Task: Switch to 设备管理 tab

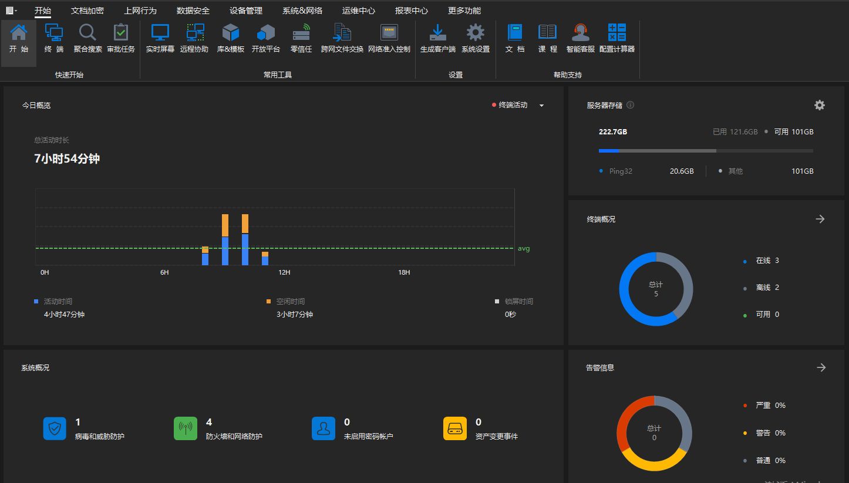Action: pyautogui.click(x=246, y=11)
